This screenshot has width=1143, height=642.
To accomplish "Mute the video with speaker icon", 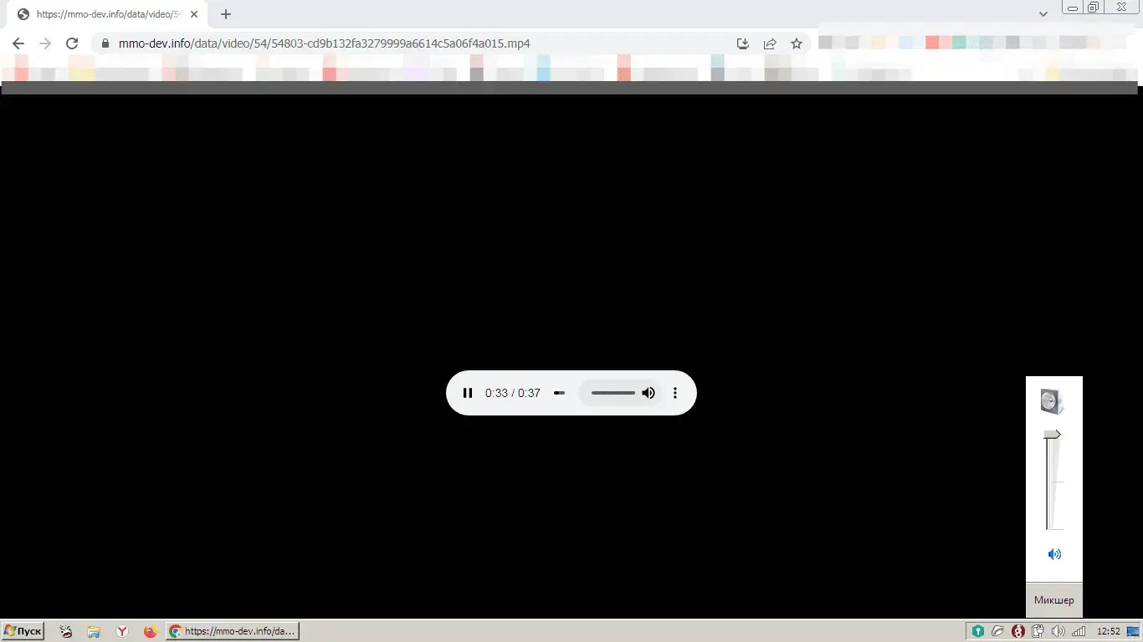I will (x=648, y=393).
